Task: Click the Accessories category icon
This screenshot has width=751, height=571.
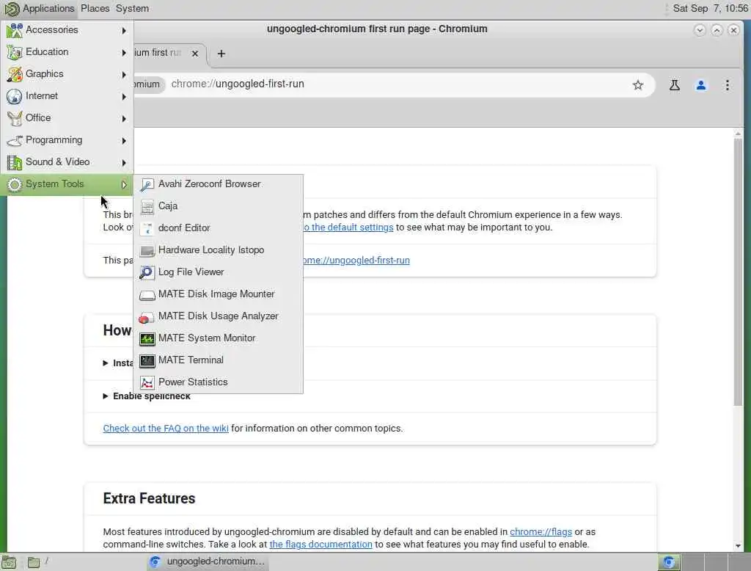Action: (x=15, y=30)
